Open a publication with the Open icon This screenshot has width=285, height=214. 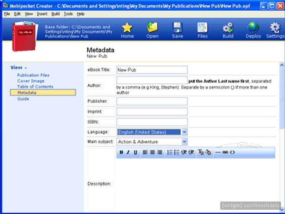pyautogui.click(x=152, y=27)
